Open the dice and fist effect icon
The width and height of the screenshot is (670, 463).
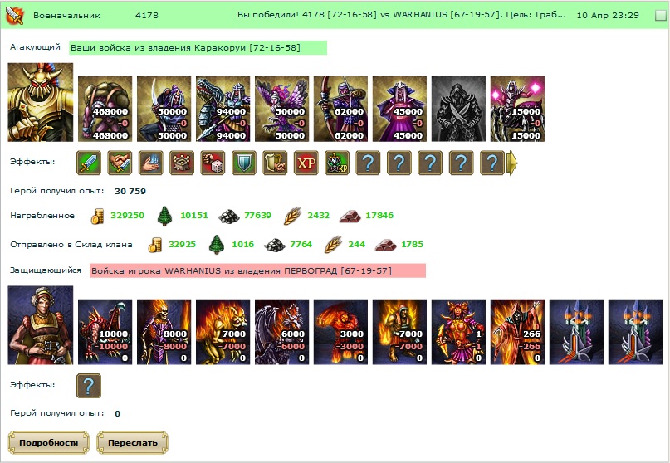(x=213, y=163)
